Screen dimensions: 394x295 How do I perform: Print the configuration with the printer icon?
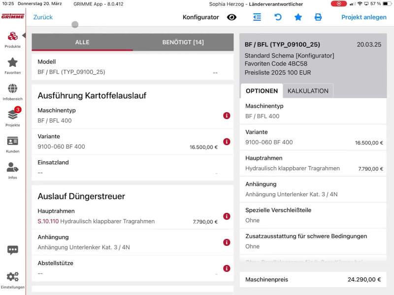coord(318,17)
